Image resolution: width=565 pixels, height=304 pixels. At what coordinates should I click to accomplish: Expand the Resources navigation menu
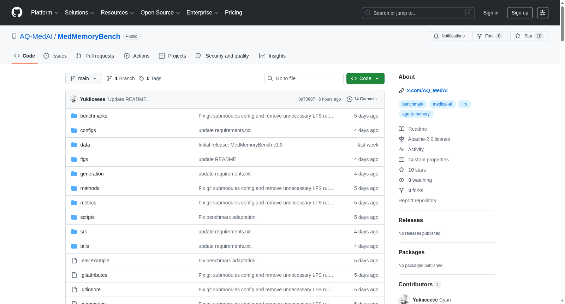coord(117,13)
